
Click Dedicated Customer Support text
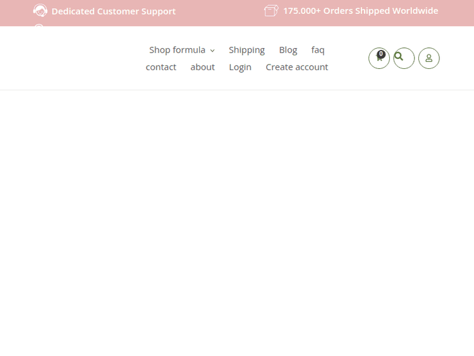(114, 11)
